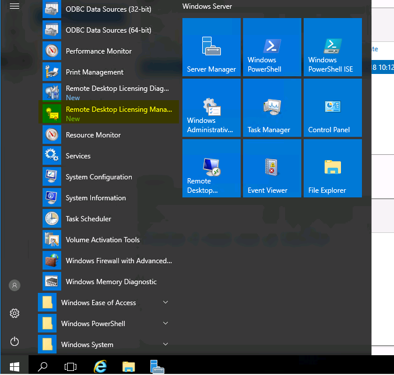Select Resource Monitor text label

point(93,135)
